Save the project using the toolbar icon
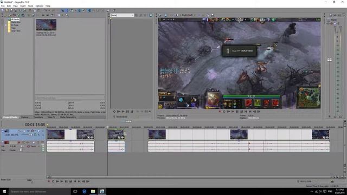This screenshot has height=195, width=347. (11, 10)
